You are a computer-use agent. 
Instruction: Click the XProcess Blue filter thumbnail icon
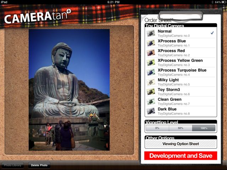(x=151, y=43)
